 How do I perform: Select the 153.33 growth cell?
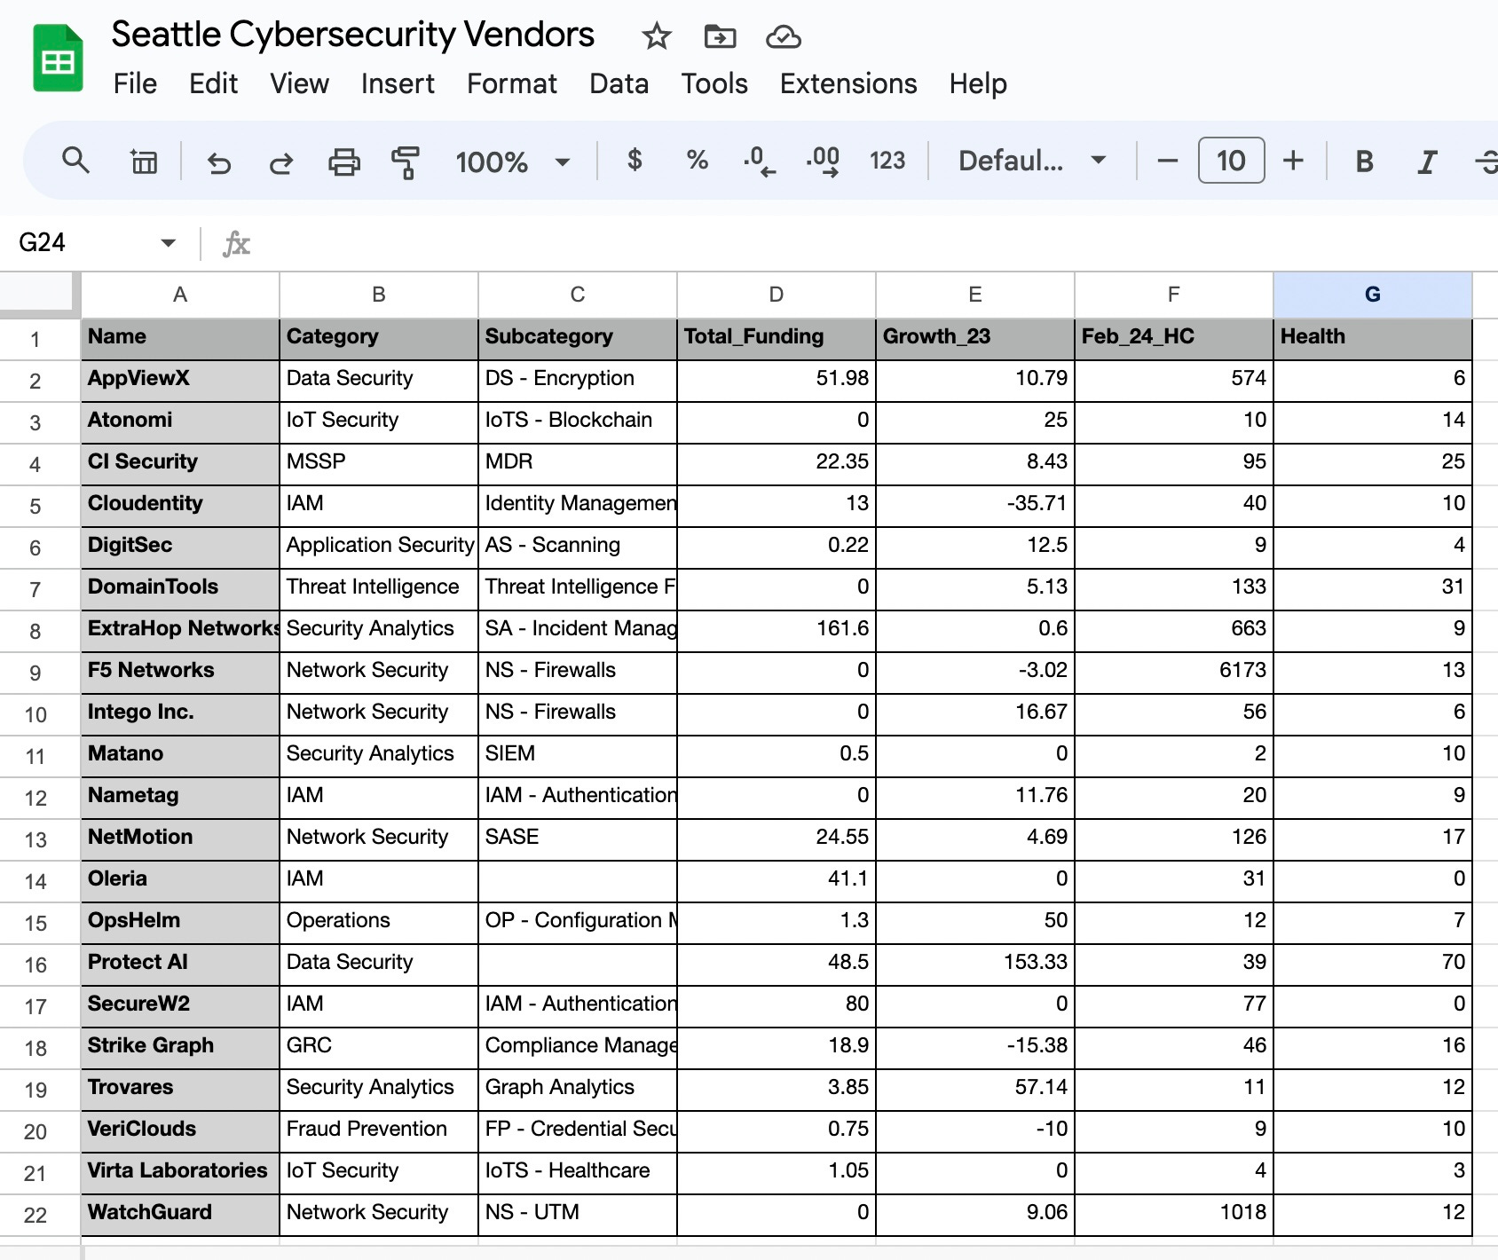pos(975,964)
